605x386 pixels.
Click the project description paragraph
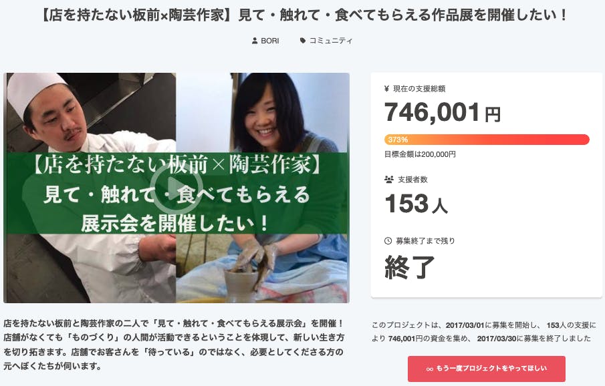[174, 345]
